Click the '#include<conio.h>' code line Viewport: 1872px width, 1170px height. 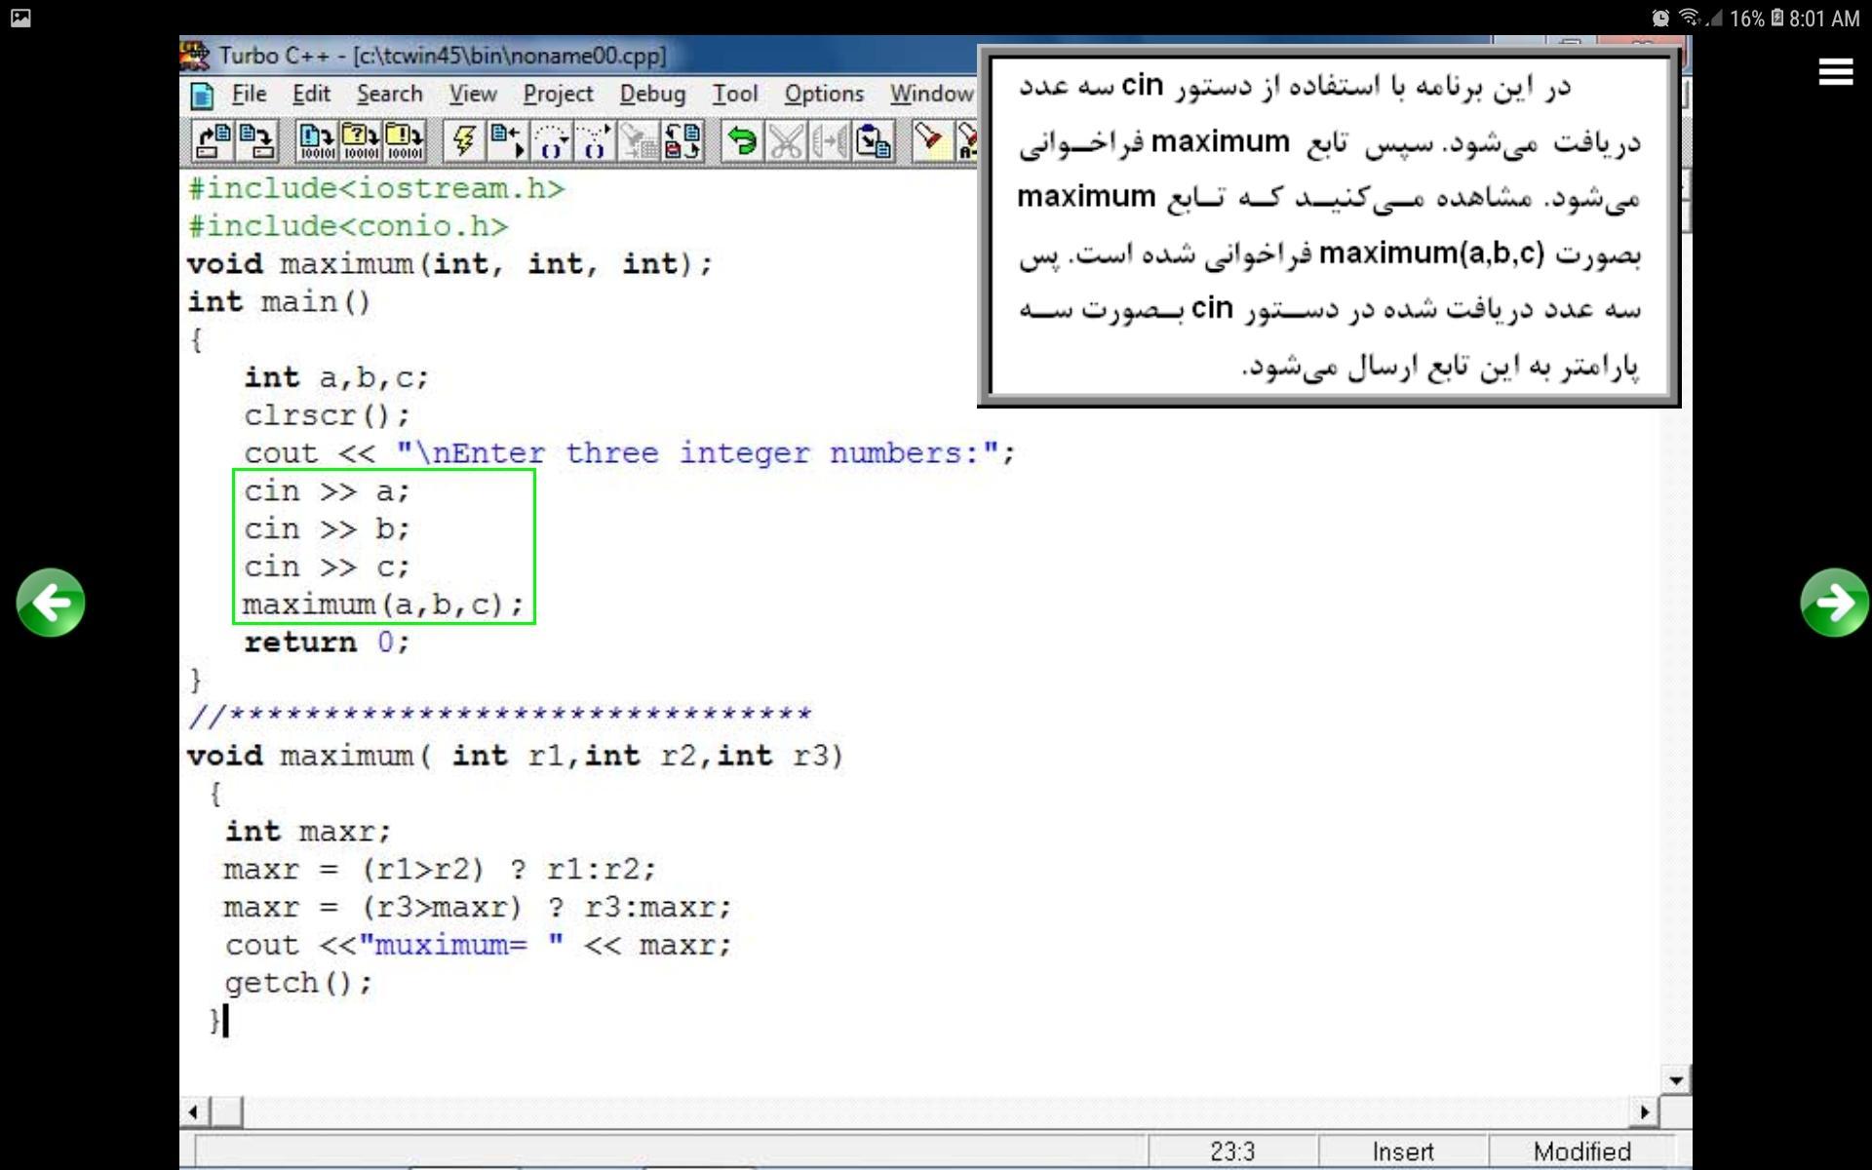348,226
